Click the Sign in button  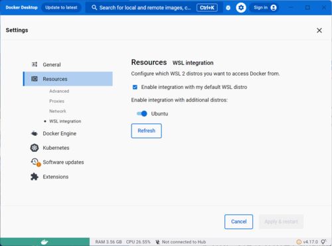tap(265, 8)
